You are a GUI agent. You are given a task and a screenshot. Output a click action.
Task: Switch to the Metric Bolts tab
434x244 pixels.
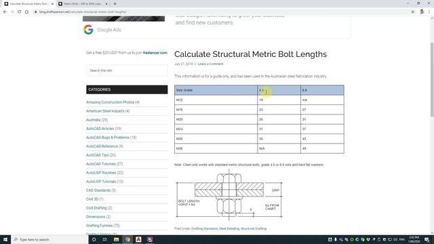[83, 4]
